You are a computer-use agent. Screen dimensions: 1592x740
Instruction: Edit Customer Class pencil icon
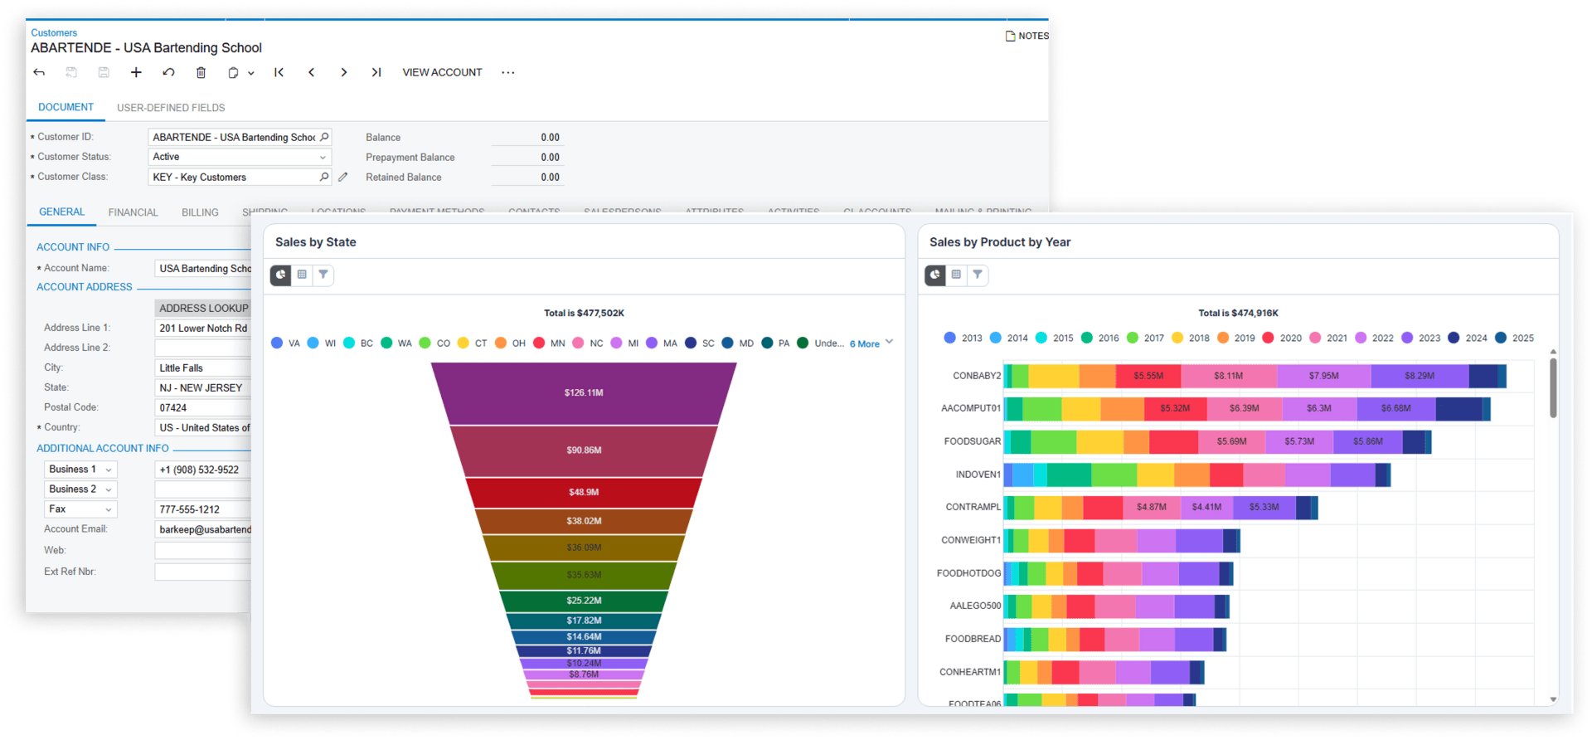pyautogui.click(x=343, y=177)
